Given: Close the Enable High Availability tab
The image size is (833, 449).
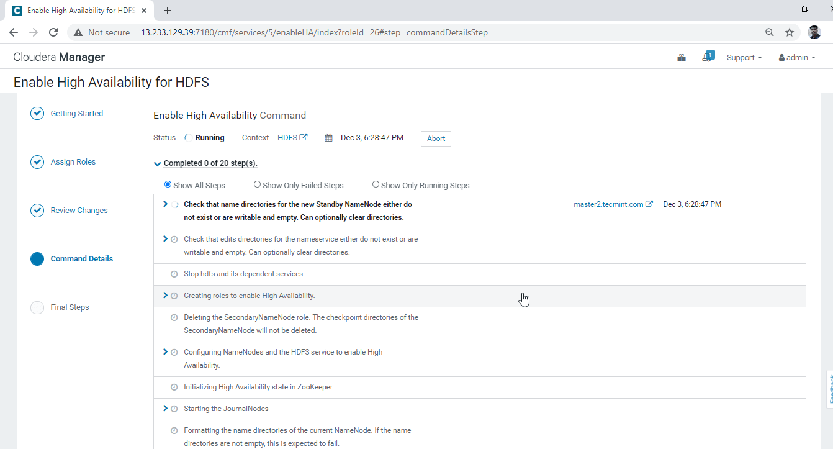Looking at the screenshot, I should [x=144, y=11].
